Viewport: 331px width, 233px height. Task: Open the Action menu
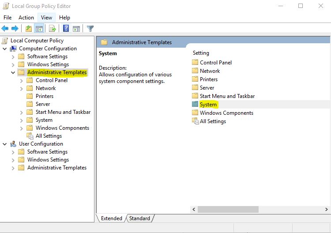click(x=26, y=18)
